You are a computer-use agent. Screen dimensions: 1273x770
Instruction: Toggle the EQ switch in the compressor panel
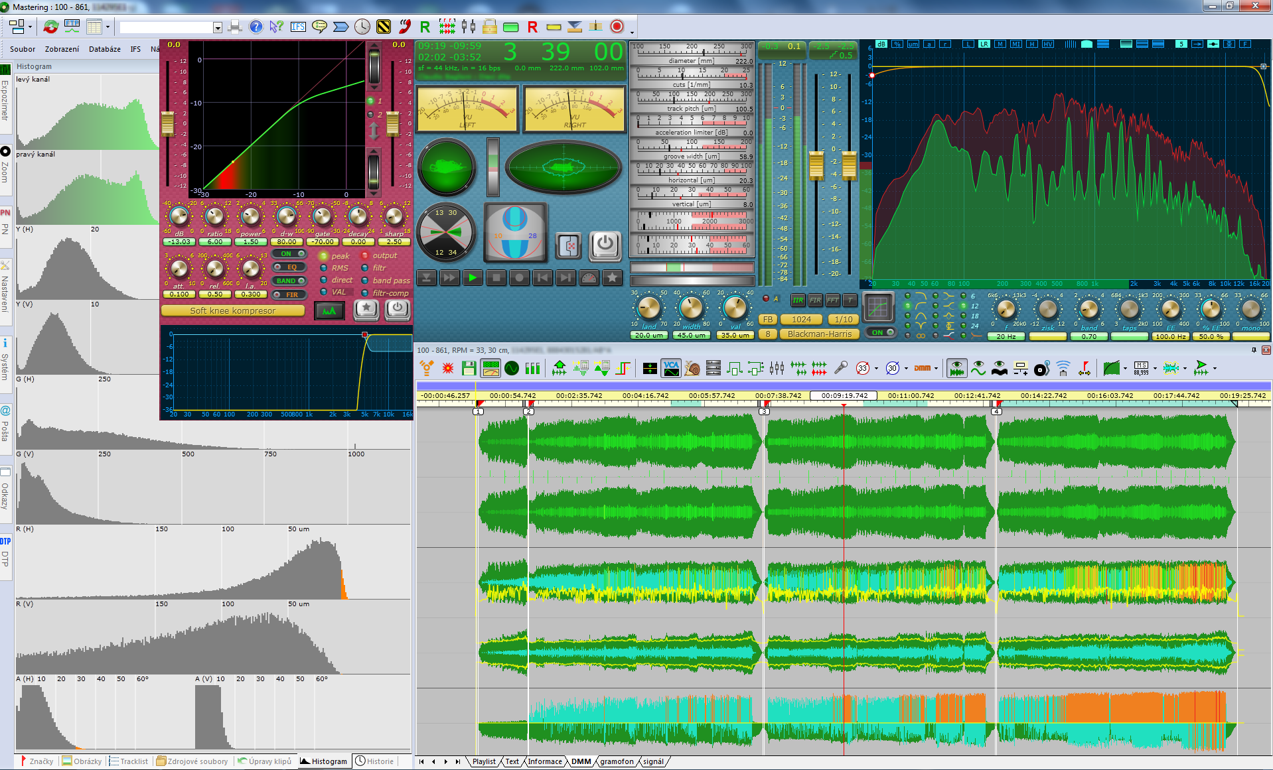click(x=289, y=267)
